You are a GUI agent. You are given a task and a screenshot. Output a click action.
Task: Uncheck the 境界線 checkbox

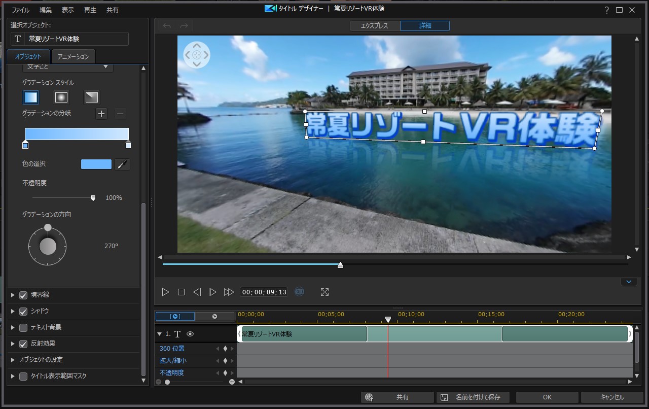(x=23, y=295)
